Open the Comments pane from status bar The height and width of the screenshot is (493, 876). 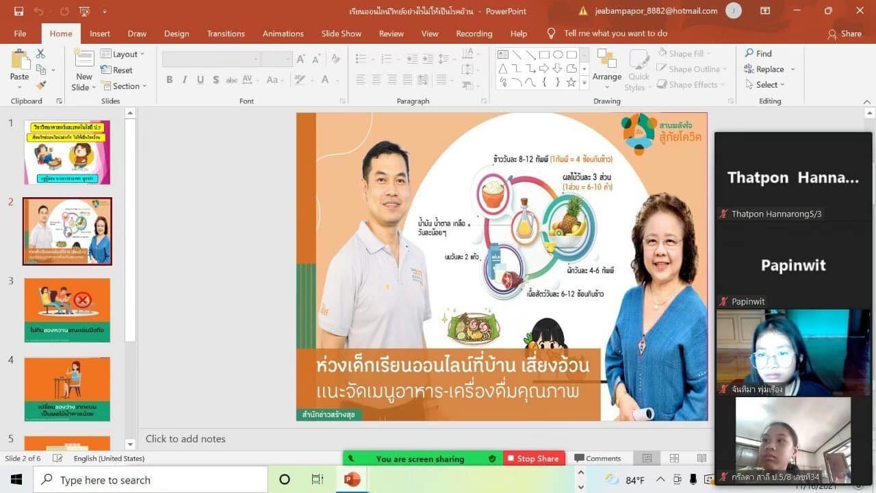[597, 459]
